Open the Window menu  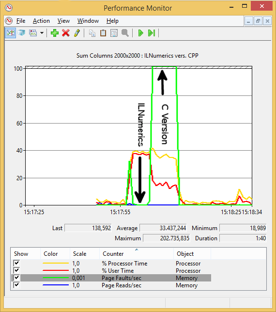(x=88, y=21)
